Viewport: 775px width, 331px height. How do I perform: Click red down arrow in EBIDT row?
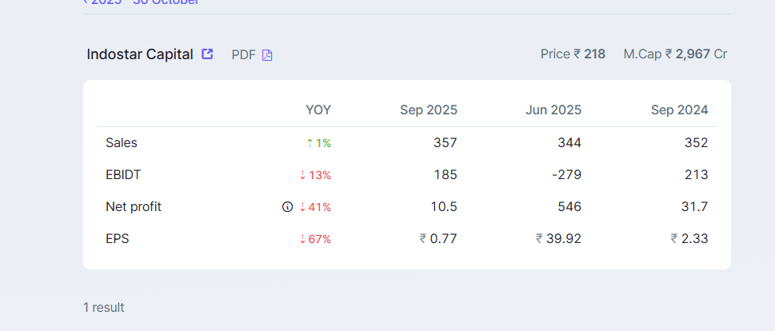coord(302,175)
